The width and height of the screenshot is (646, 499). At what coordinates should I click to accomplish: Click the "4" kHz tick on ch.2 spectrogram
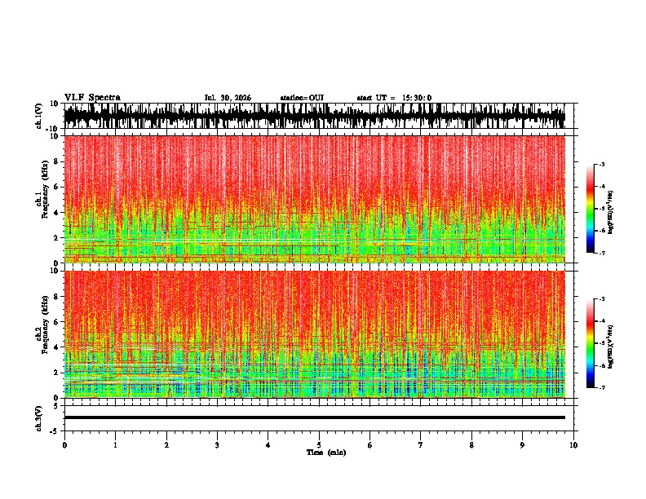(x=56, y=347)
